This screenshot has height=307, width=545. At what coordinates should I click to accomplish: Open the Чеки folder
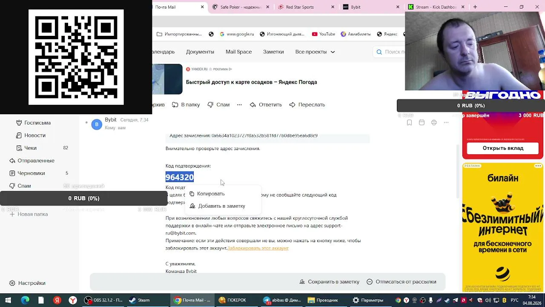point(26,148)
